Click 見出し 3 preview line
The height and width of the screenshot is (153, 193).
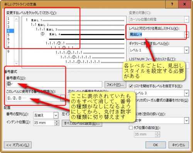coord(80,29)
